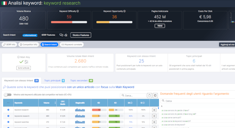View seasonality chart for keywords research row
The width and height of the screenshot is (235, 128).
[80, 116]
